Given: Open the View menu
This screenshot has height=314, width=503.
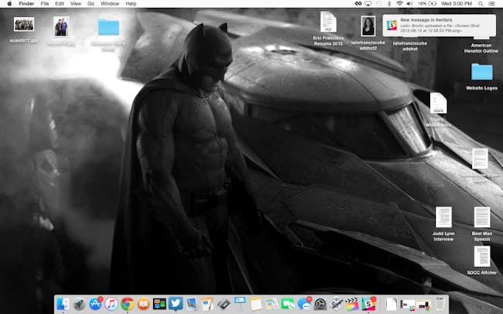Looking at the screenshot, I should click(x=76, y=4).
